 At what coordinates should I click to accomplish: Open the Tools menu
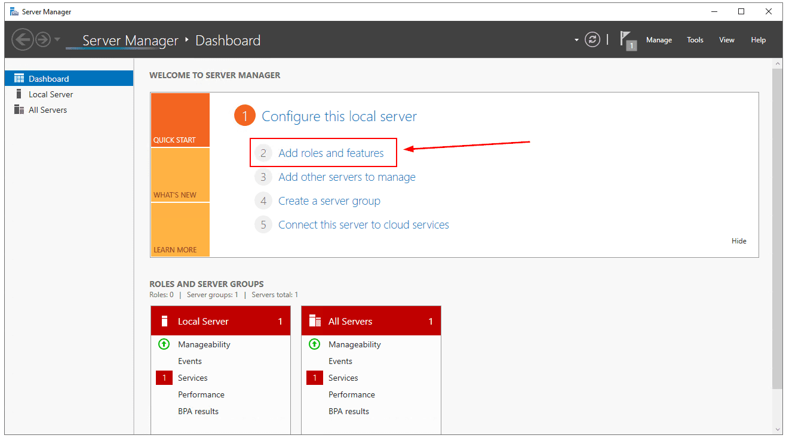[695, 40]
